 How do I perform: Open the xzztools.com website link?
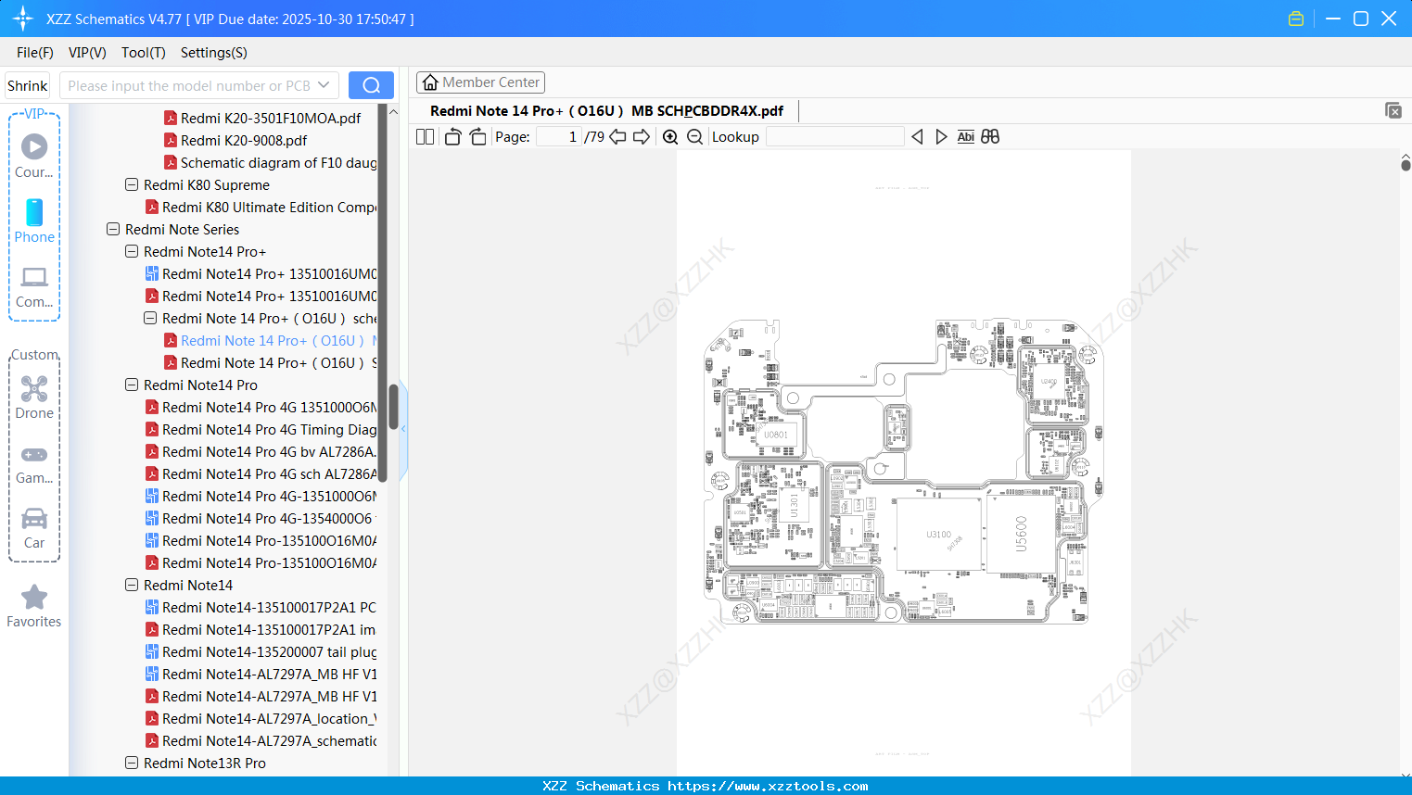(768, 786)
